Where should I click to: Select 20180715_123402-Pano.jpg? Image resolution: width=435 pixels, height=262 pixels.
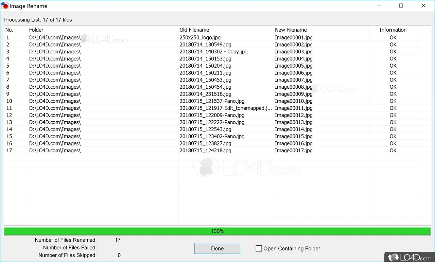point(212,136)
